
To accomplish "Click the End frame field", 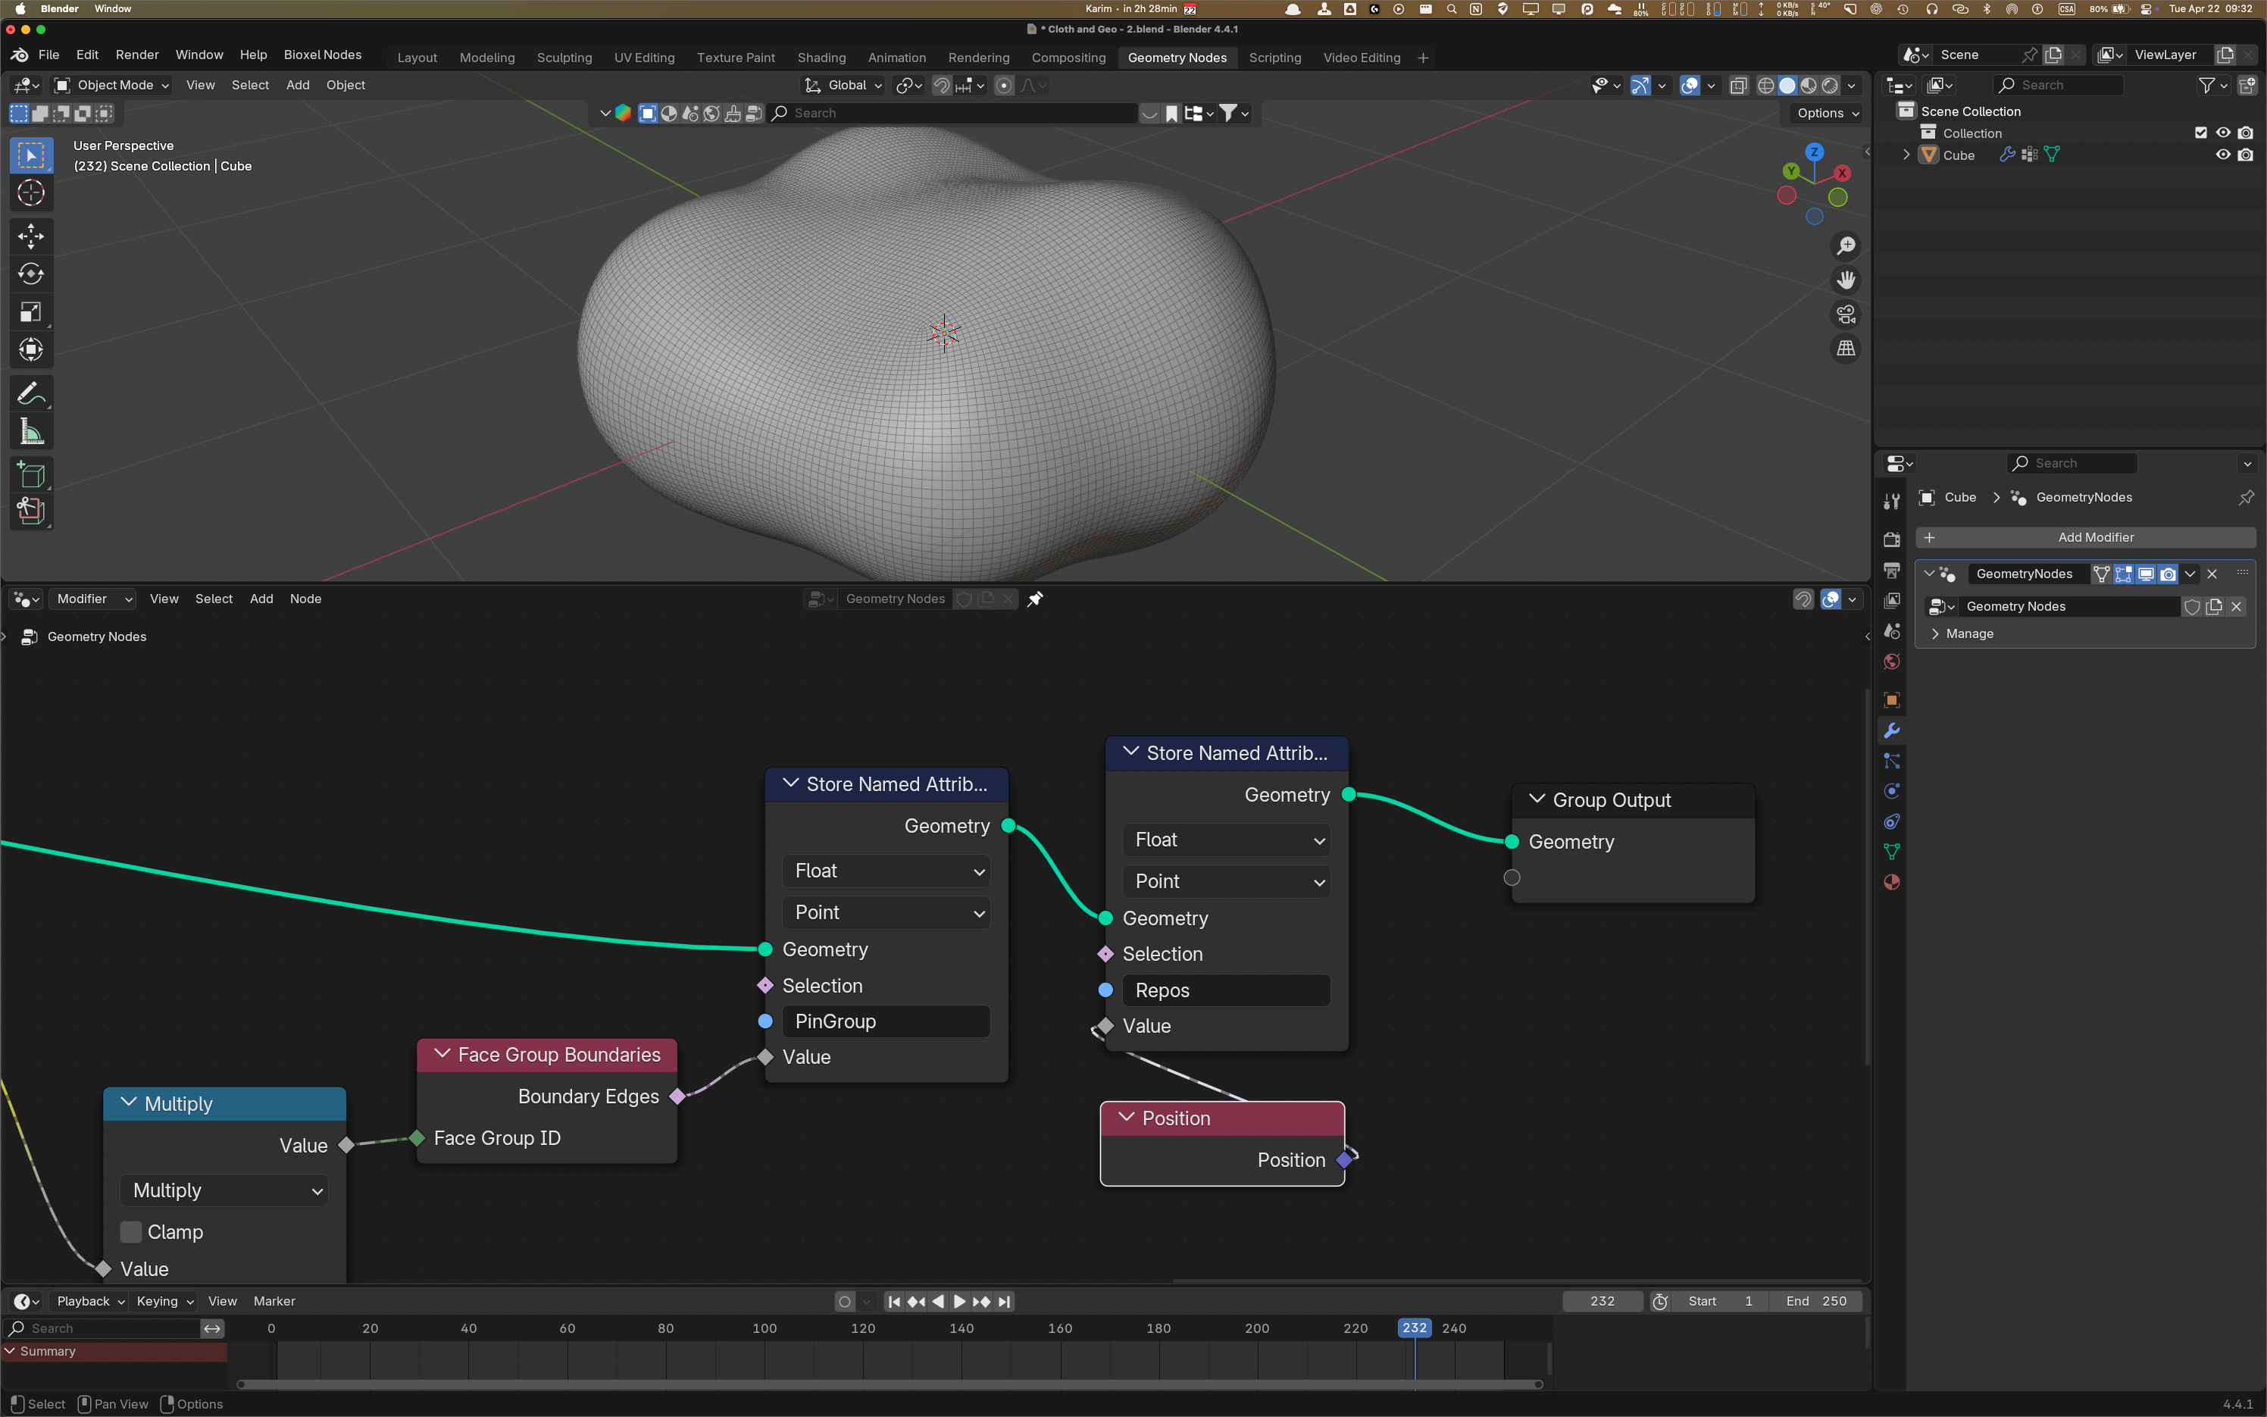I will [1815, 1302].
